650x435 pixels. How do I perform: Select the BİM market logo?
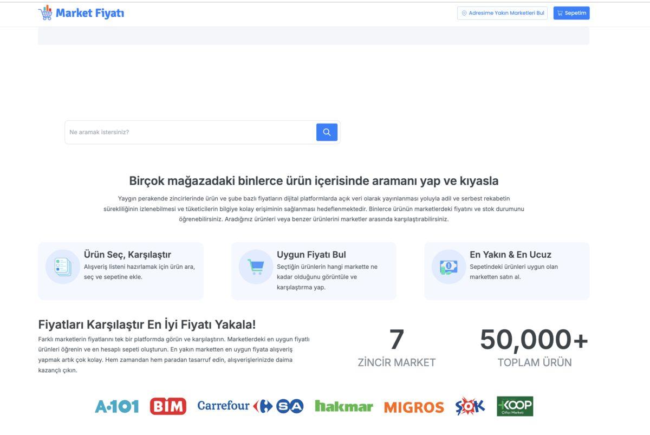[169, 405]
